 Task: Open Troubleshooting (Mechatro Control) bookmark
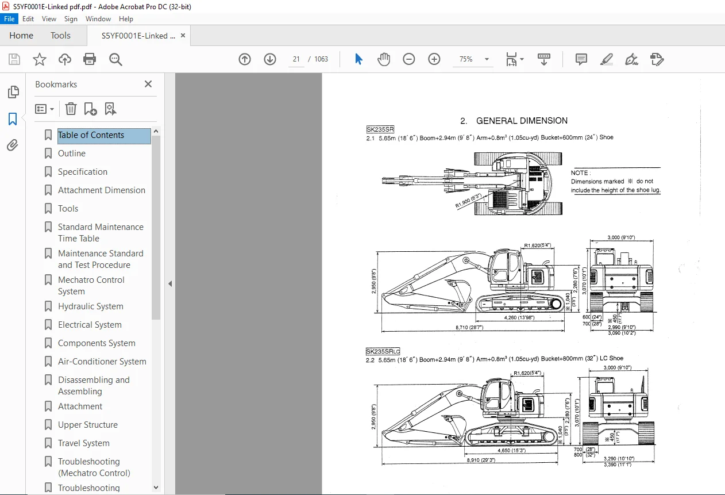(94, 467)
